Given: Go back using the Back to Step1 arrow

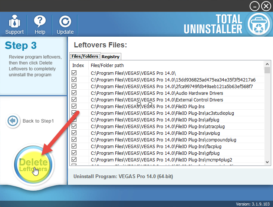Looking at the screenshot, I should pyautogui.click(x=13, y=121).
